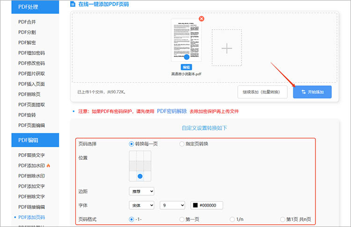
Task: Open PDF修改密码 in sidebar
Action: (31, 63)
